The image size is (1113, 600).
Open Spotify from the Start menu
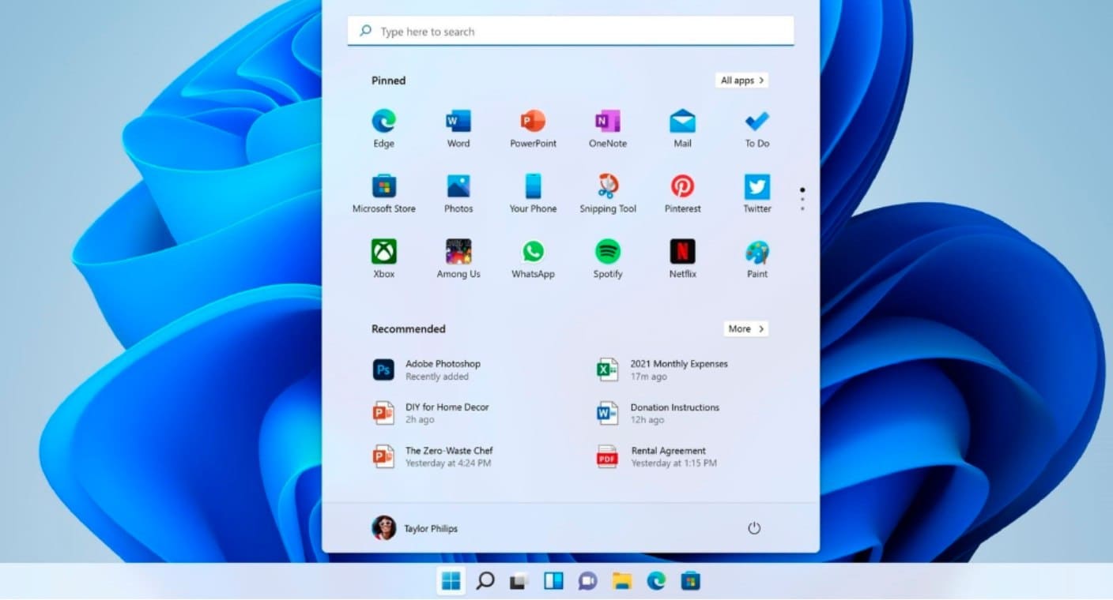pos(607,253)
